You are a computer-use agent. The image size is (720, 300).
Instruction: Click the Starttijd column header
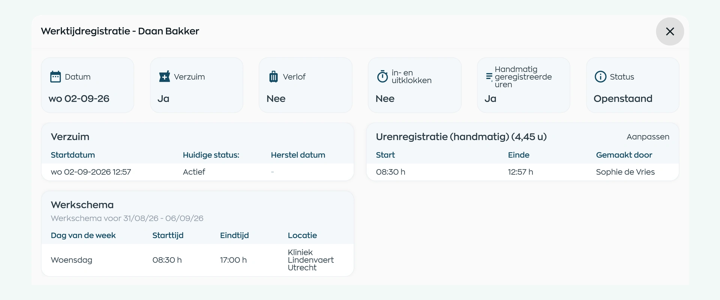click(x=168, y=235)
